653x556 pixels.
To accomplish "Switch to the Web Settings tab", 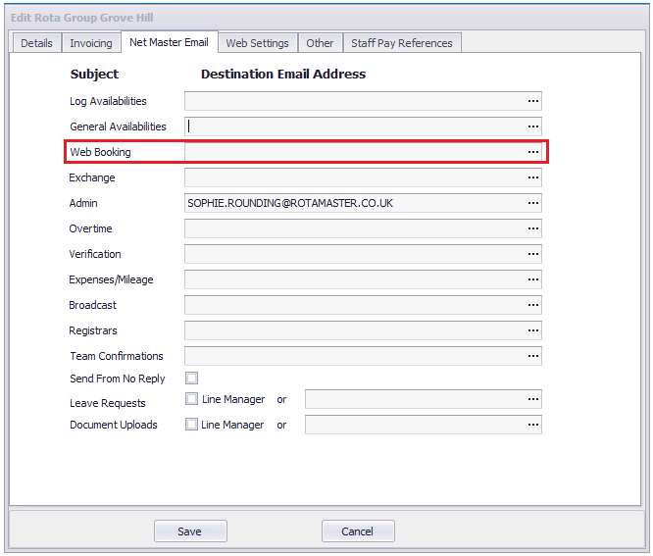I will [257, 43].
